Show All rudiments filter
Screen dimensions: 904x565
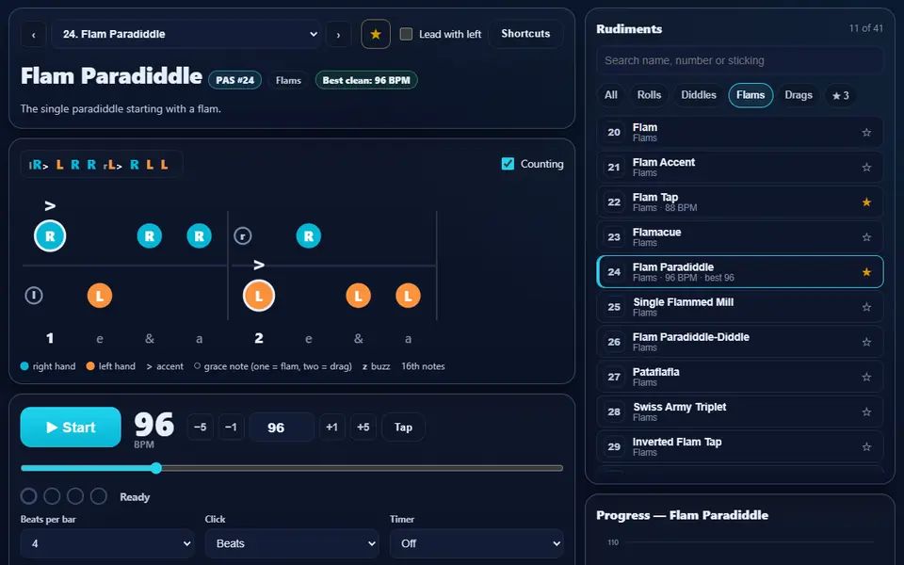(611, 95)
